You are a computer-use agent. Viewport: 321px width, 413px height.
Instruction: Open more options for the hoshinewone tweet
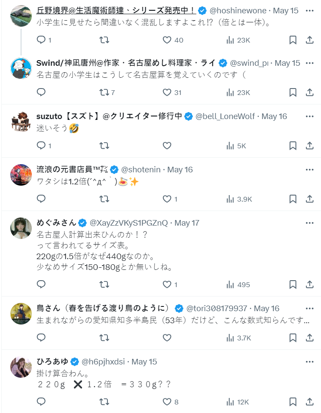pos(309,10)
